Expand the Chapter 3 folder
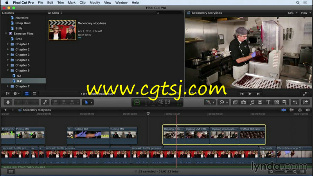The image size is (313, 176). (x=8, y=55)
